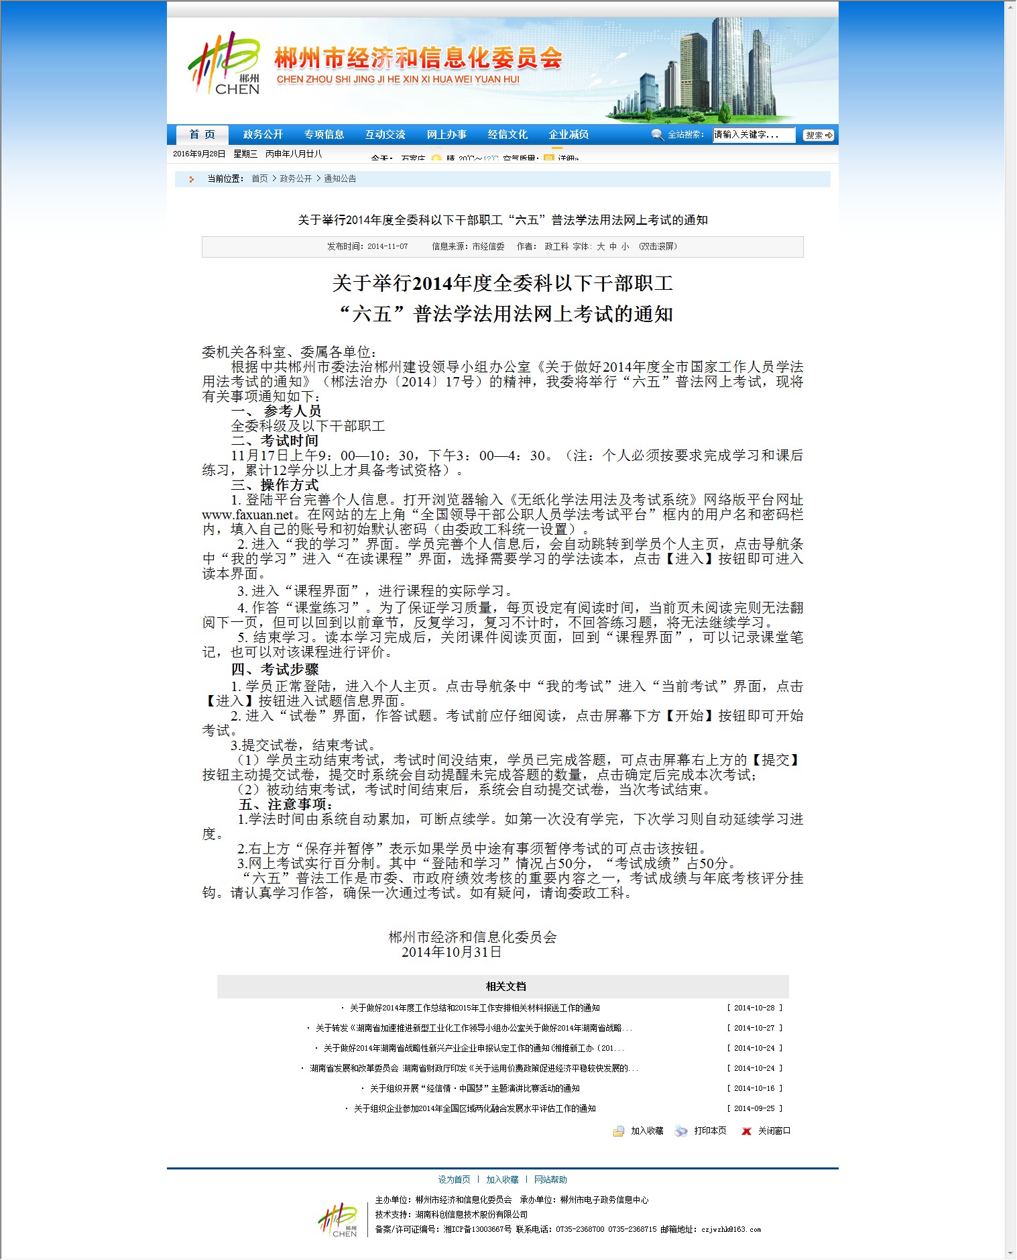Open related doc 关于组织企业参加2014年全国区域两化融合

point(475,1109)
